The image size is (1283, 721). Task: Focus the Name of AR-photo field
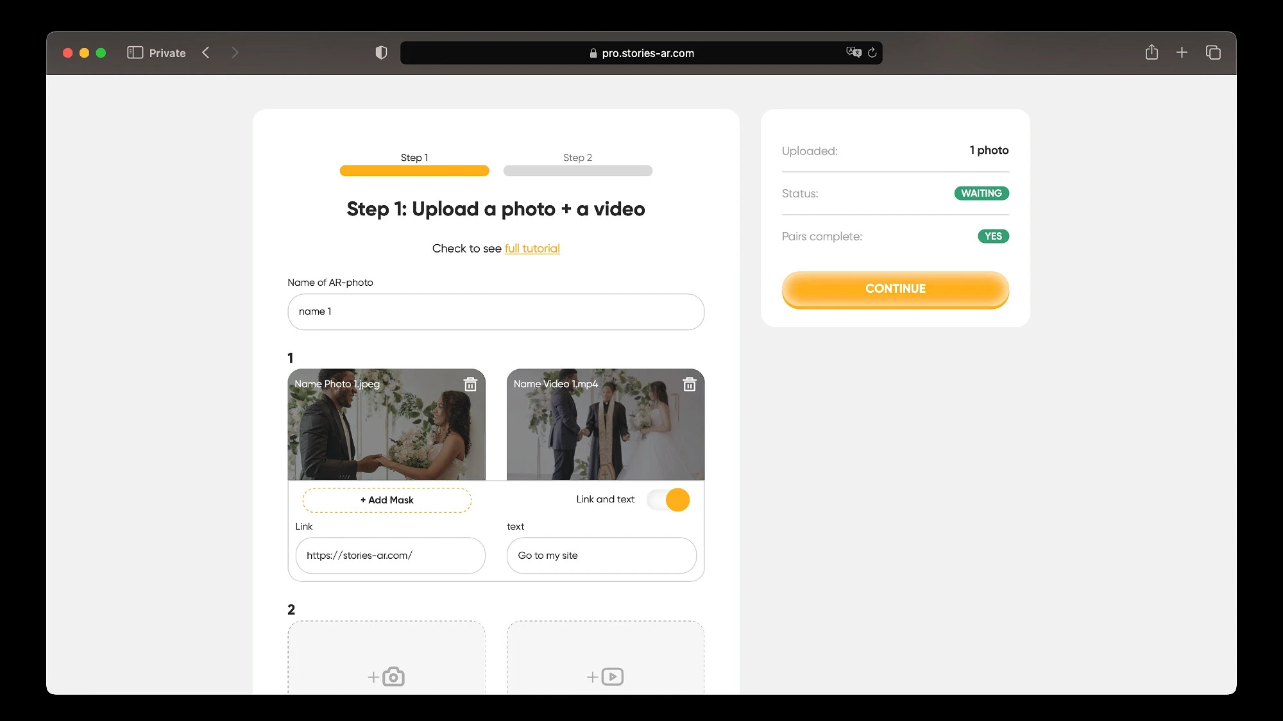pyautogui.click(x=496, y=312)
